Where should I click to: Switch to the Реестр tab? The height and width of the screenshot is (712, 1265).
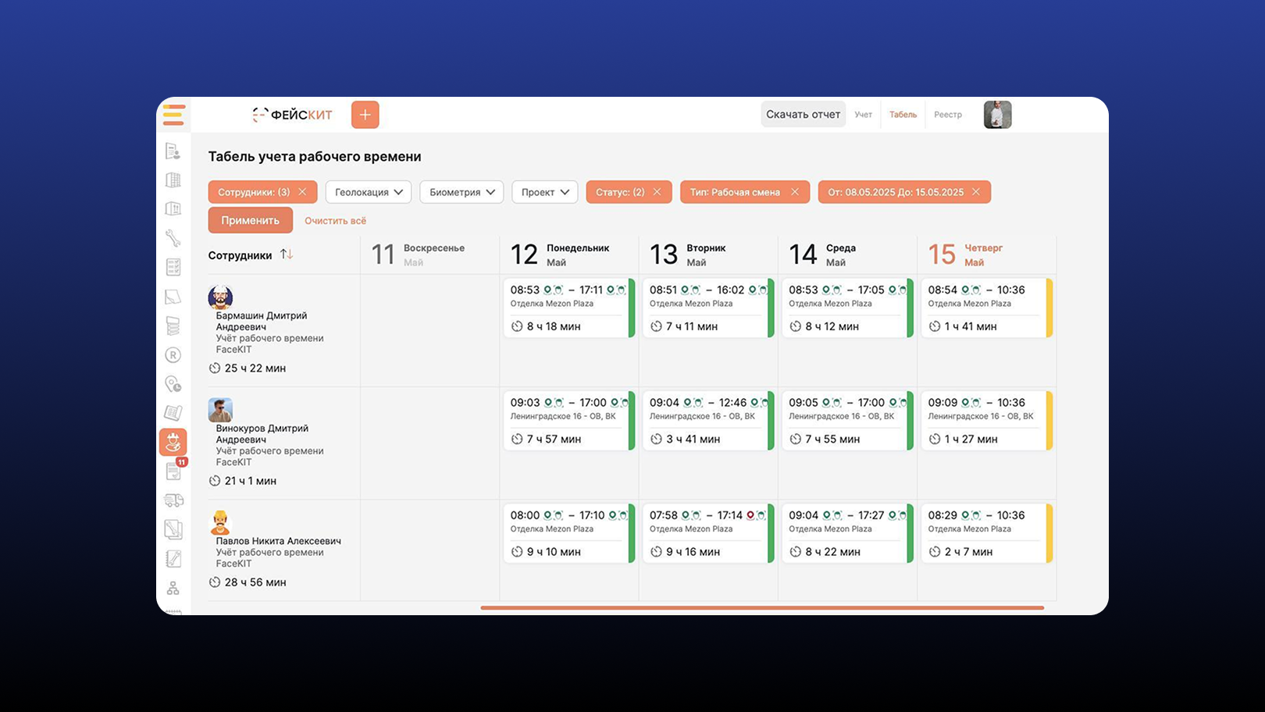click(948, 115)
